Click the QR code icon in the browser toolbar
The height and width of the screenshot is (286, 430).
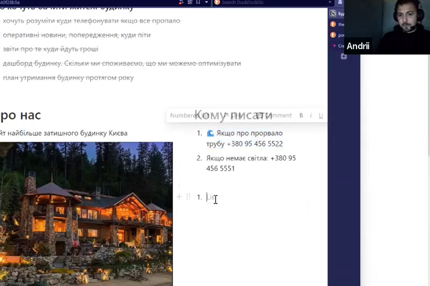189,3
